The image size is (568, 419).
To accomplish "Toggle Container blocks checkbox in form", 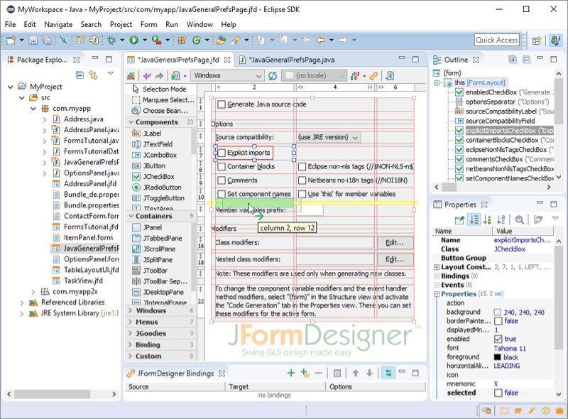I will coord(222,167).
